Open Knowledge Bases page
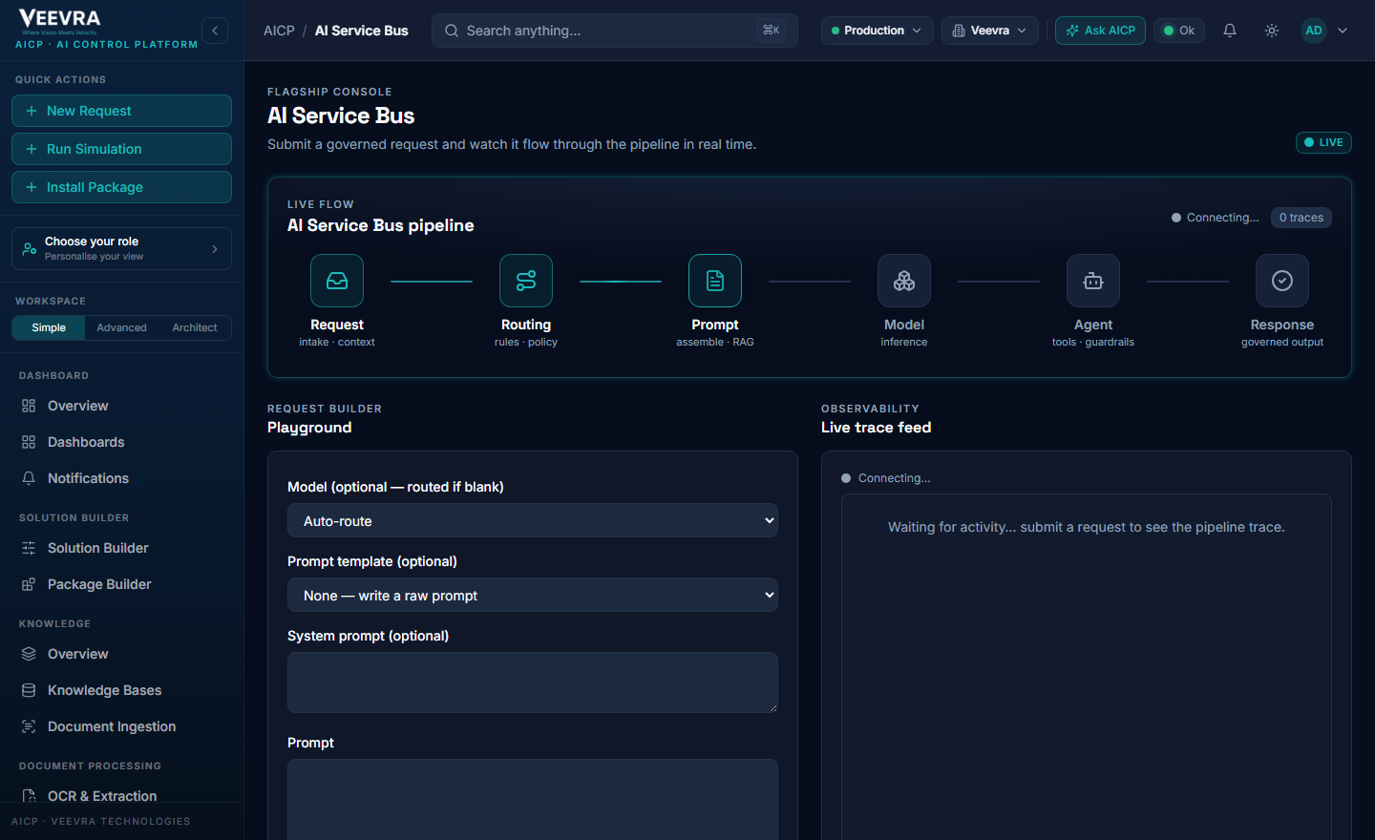 [x=121, y=690]
